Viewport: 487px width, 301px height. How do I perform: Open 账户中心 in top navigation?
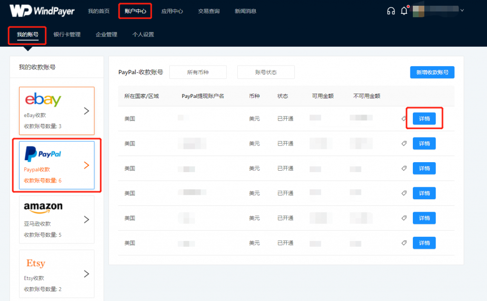pos(135,11)
